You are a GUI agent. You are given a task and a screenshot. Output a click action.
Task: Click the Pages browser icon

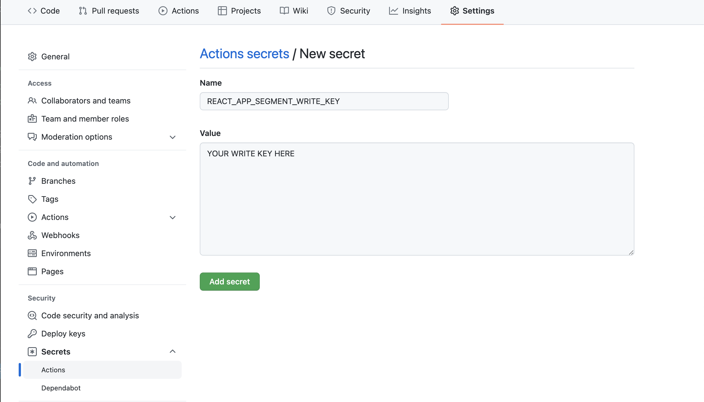pyautogui.click(x=32, y=271)
